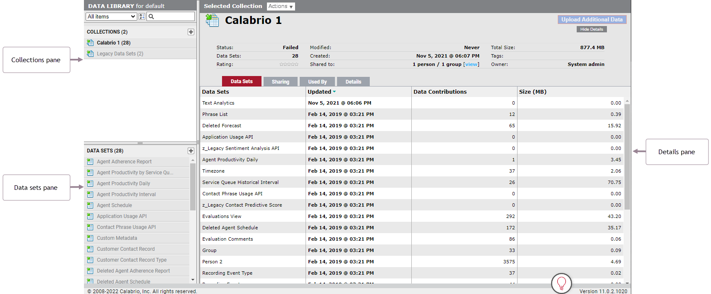Click the lightbulb help icon
Viewport: 711px width, 294px height.
(561, 283)
